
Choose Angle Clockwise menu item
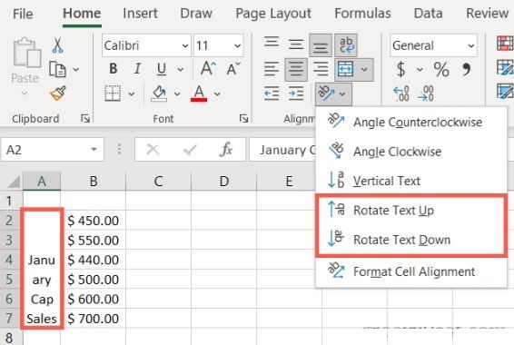tap(411, 152)
